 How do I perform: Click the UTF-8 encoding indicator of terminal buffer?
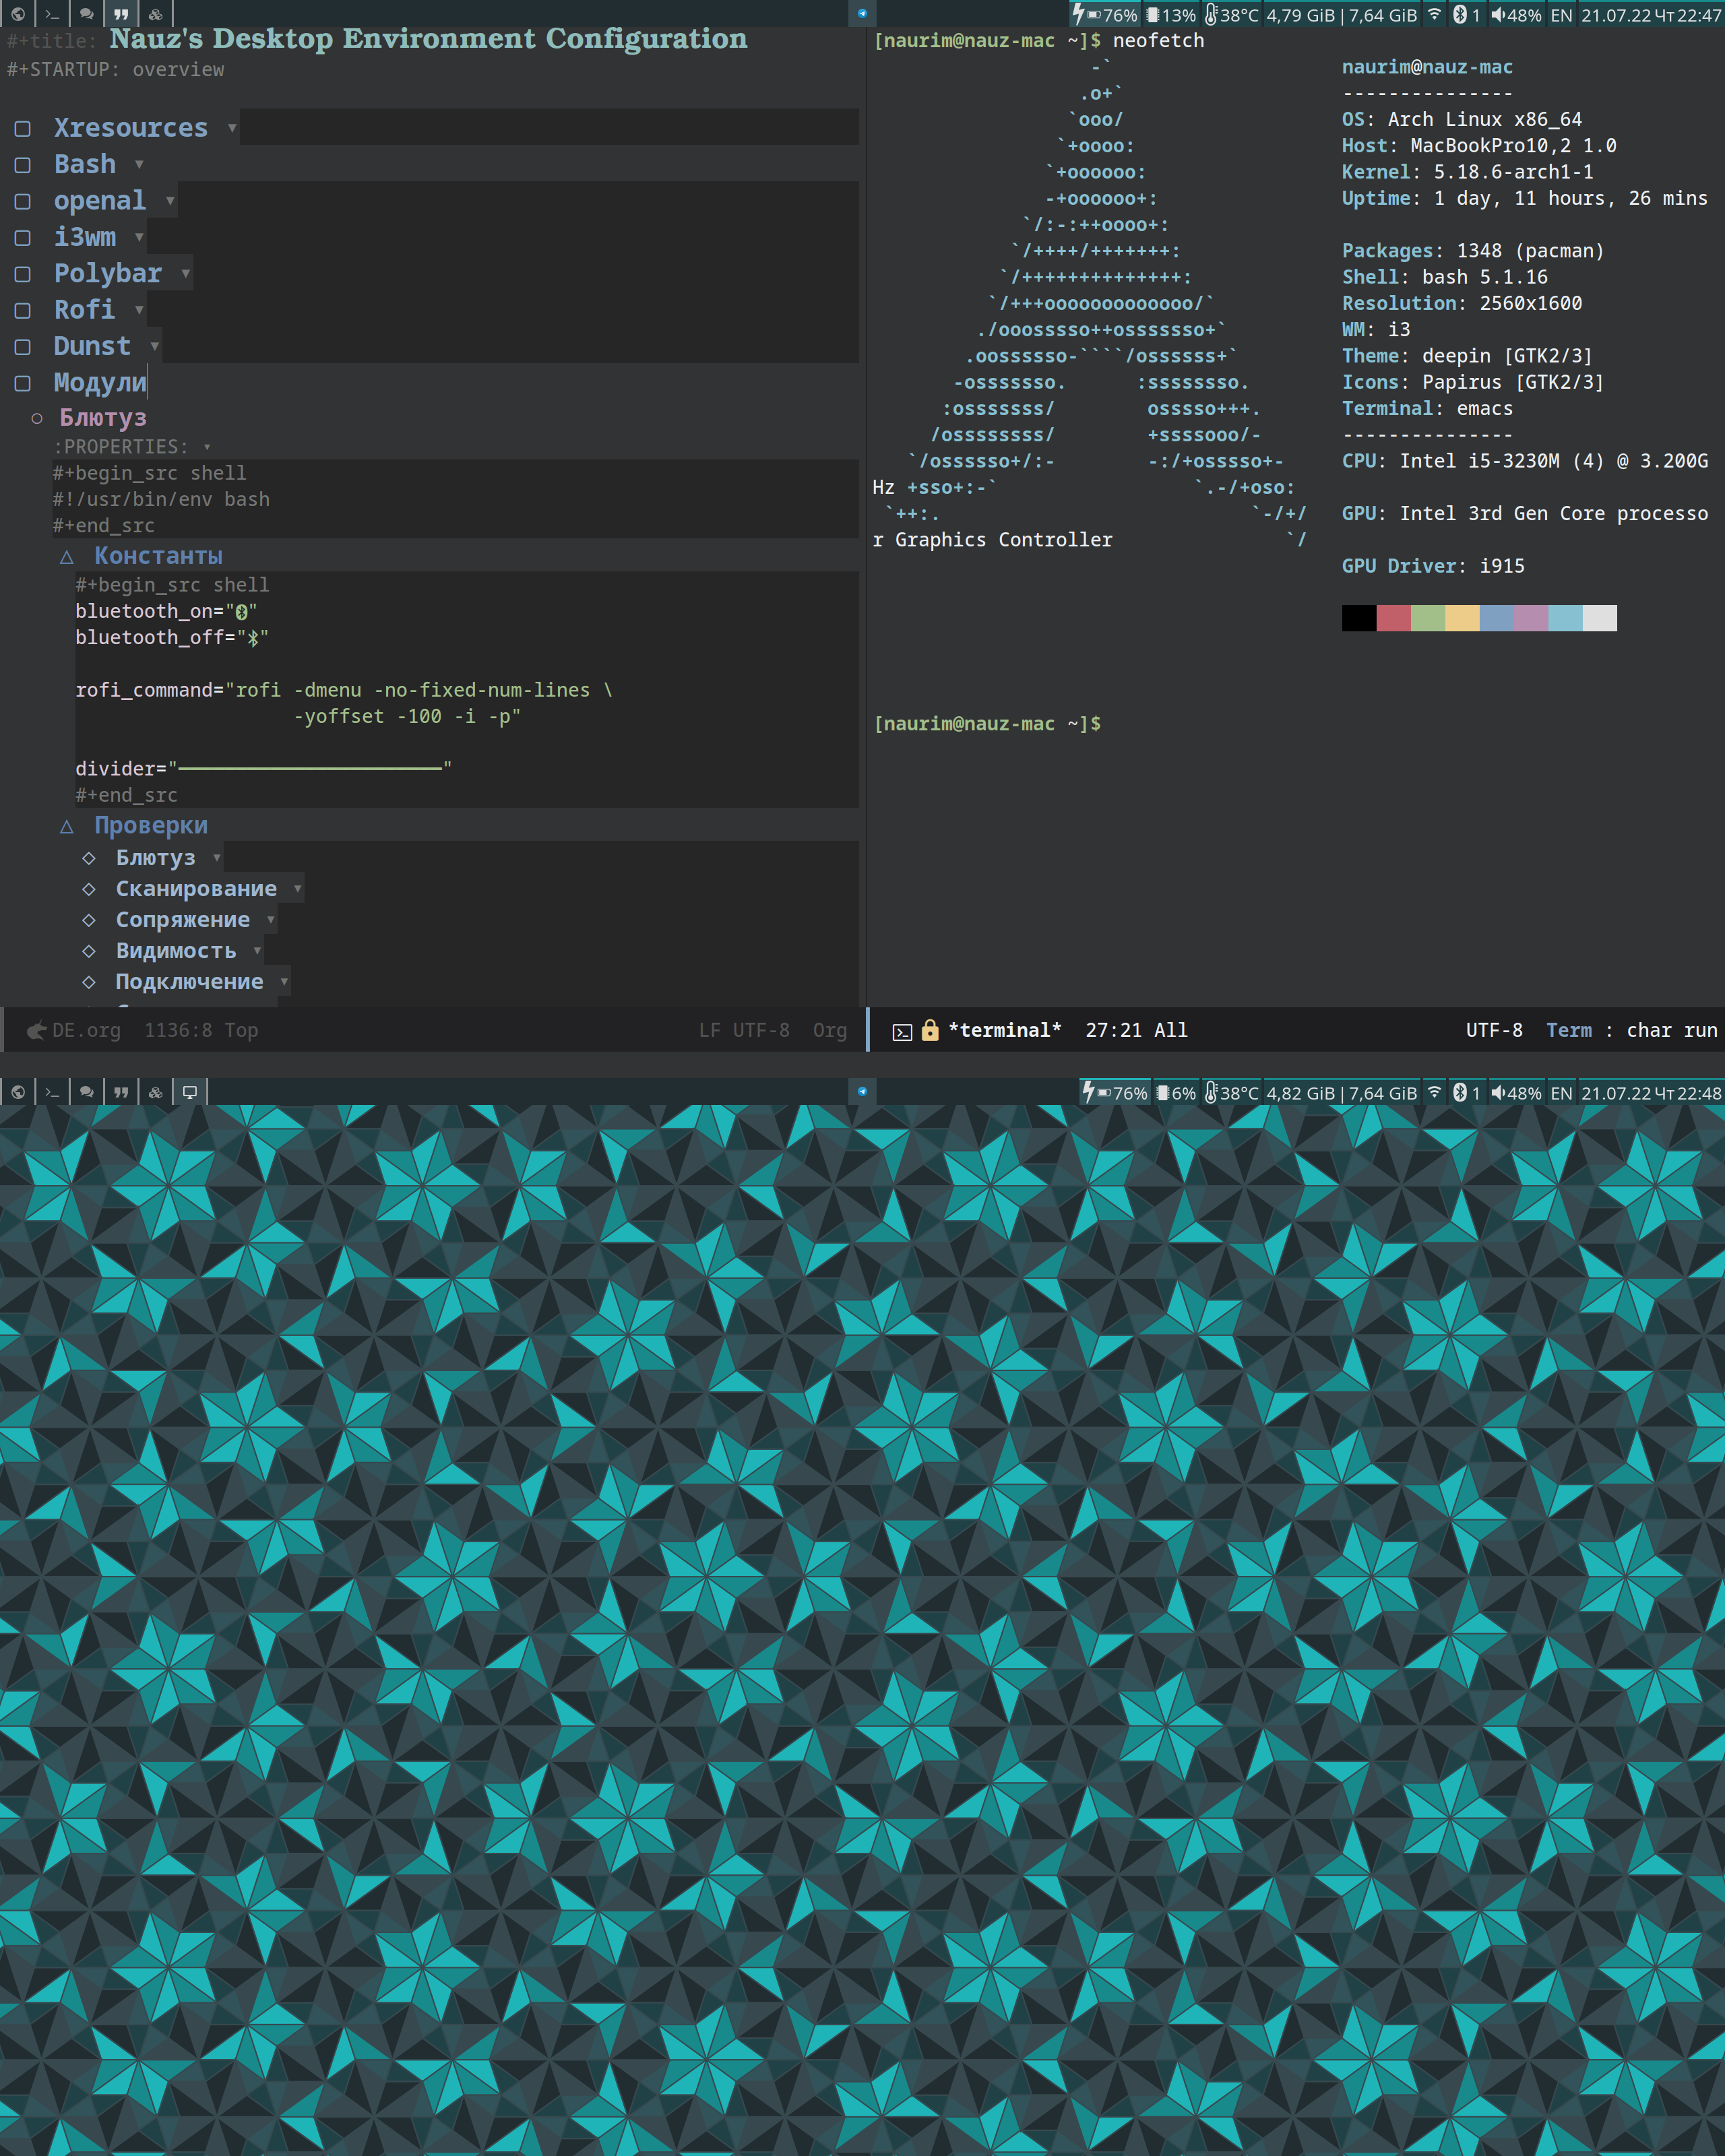pos(1494,1030)
